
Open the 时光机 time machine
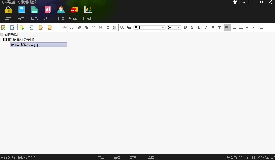[x=88, y=13]
